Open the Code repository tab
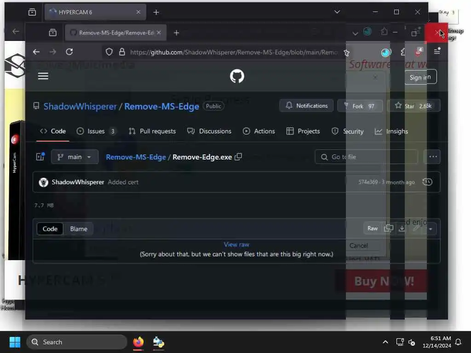This screenshot has width=471, height=353. [x=53, y=131]
